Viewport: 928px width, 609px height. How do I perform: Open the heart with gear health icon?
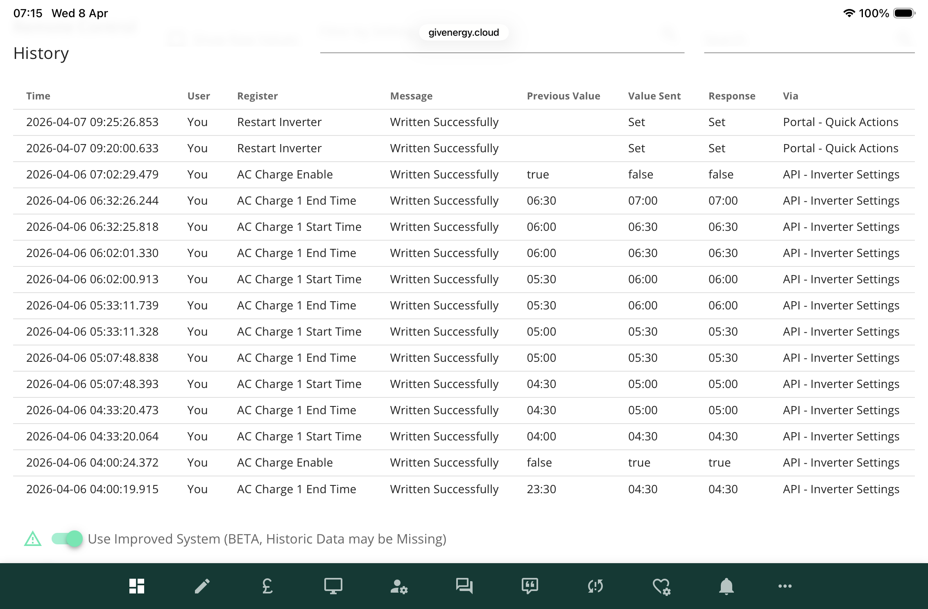click(x=661, y=586)
